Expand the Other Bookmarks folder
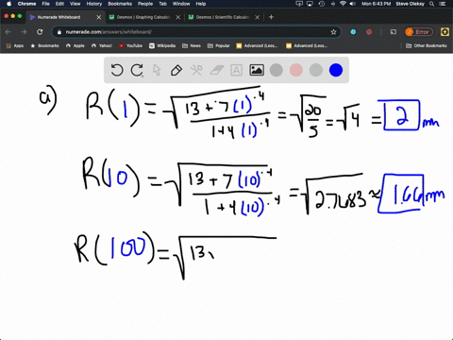 (427, 45)
